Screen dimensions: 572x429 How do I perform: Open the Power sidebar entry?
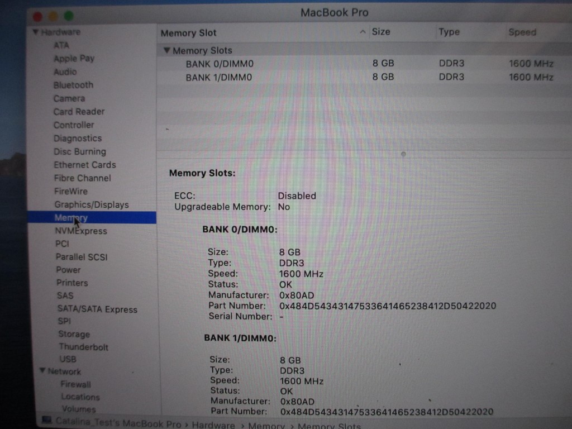[x=68, y=270]
